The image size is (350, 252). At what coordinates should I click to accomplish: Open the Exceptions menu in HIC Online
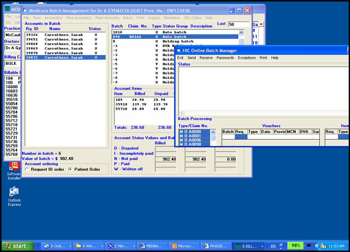pos(247,58)
